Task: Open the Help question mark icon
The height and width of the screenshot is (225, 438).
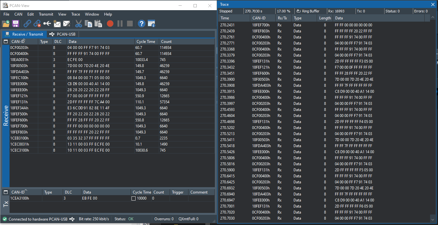Action: 141,24
